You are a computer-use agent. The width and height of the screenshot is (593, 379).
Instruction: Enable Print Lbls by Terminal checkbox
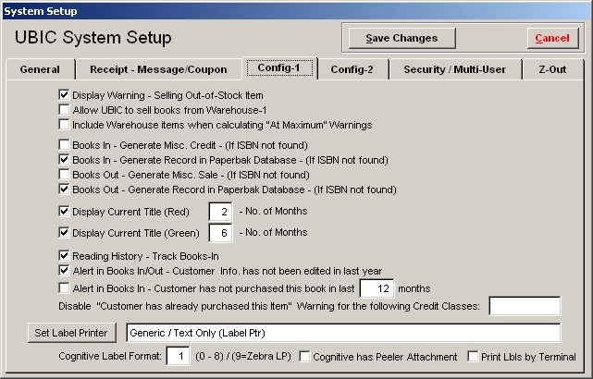473,356
